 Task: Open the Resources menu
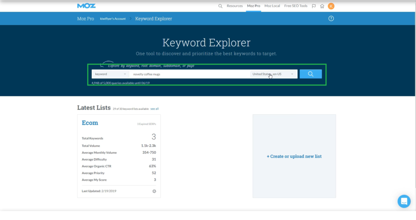234,6
